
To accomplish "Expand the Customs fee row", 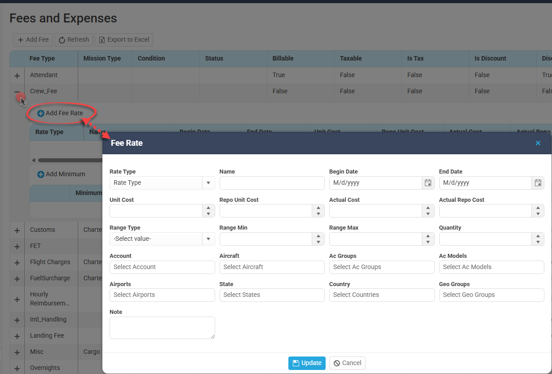I will (x=17, y=230).
